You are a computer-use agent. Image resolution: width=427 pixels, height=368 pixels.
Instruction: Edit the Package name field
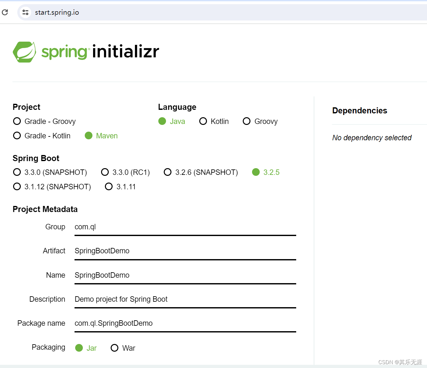185,323
